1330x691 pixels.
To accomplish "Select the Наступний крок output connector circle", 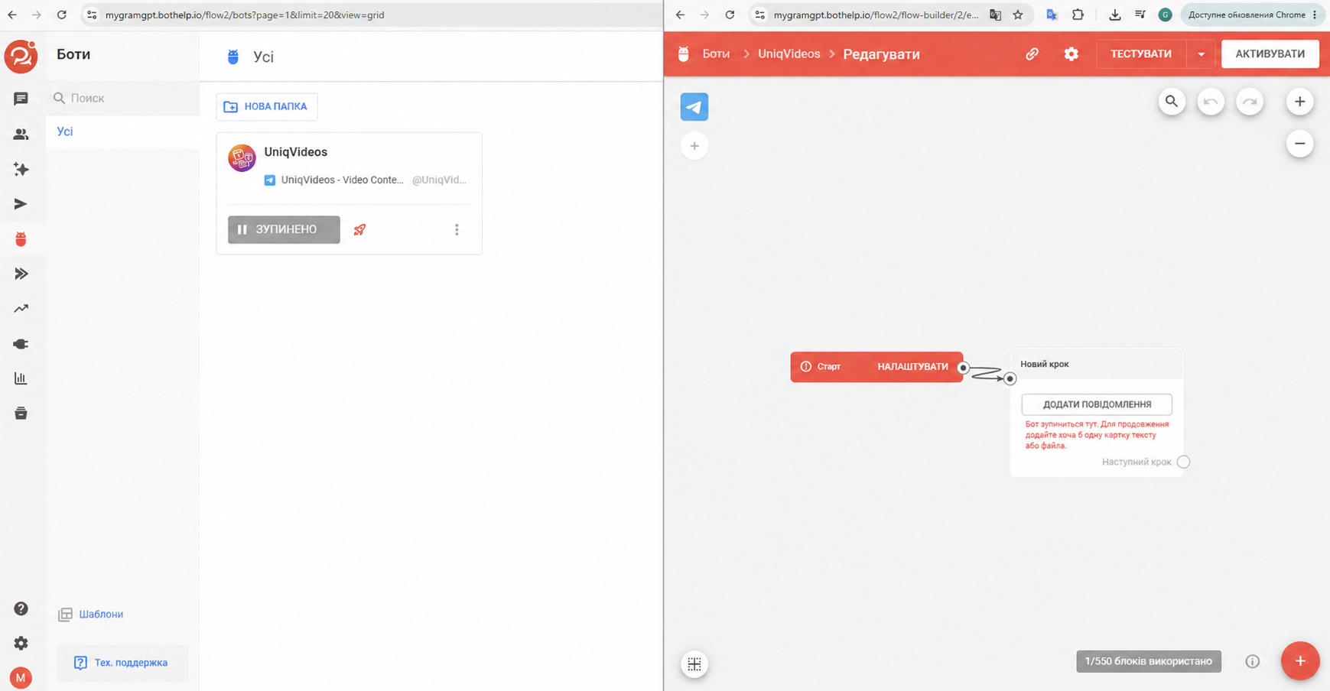I will click(1184, 462).
